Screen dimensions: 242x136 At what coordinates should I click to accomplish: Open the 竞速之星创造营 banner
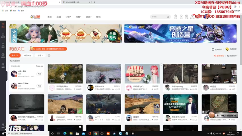[180, 34]
